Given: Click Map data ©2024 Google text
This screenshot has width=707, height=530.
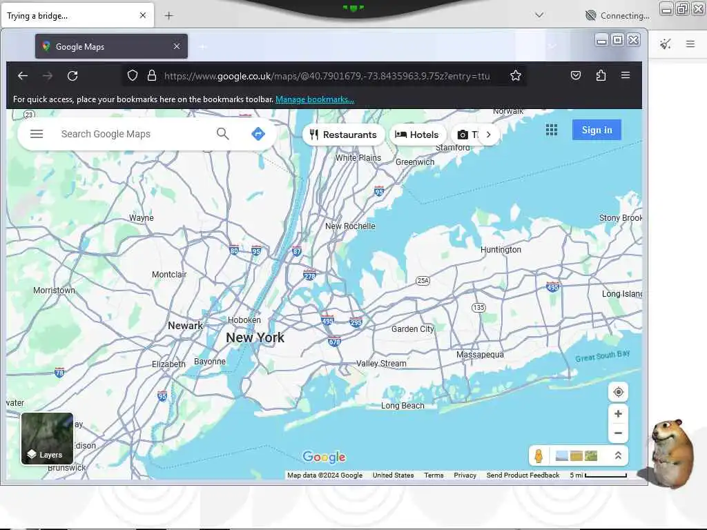Looking at the screenshot, I should click(x=325, y=475).
